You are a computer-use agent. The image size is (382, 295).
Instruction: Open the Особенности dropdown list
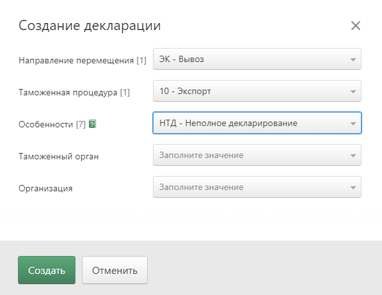point(257,123)
